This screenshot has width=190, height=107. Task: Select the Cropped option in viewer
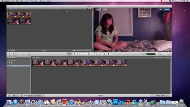pyautogui.click(x=104, y=9)
